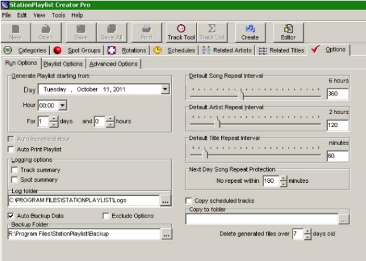
Task: Click the For days value field
Action: click(x=43, y=122)
